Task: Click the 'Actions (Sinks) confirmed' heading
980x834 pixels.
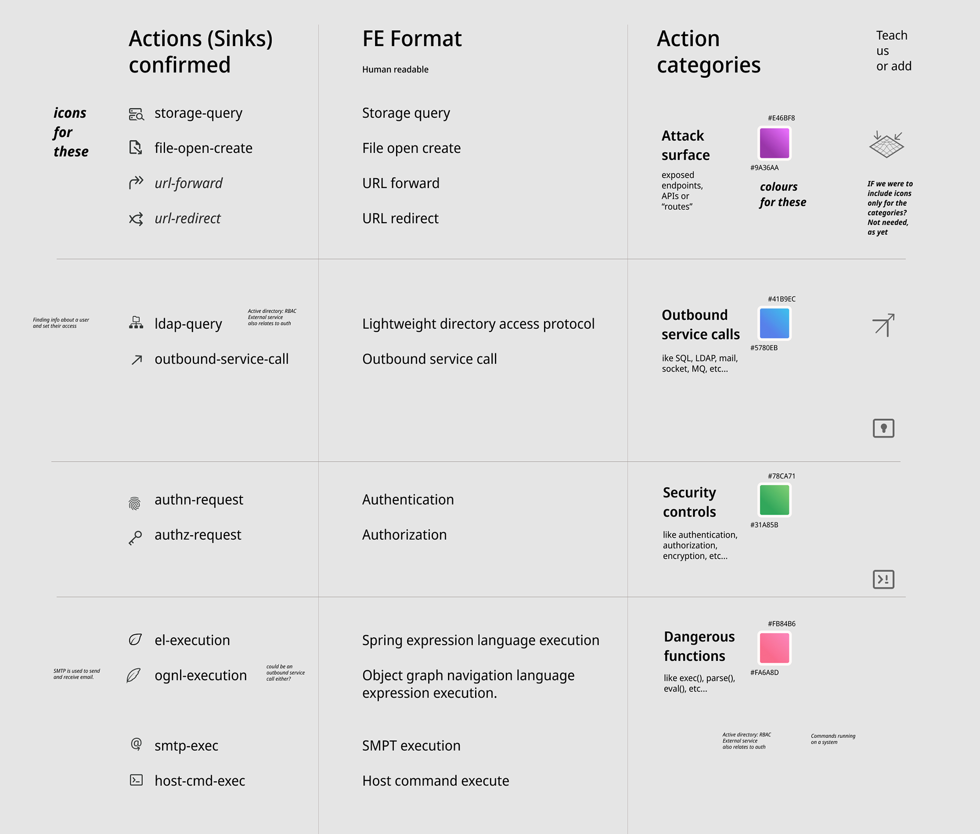Action: tap(201, 52)
